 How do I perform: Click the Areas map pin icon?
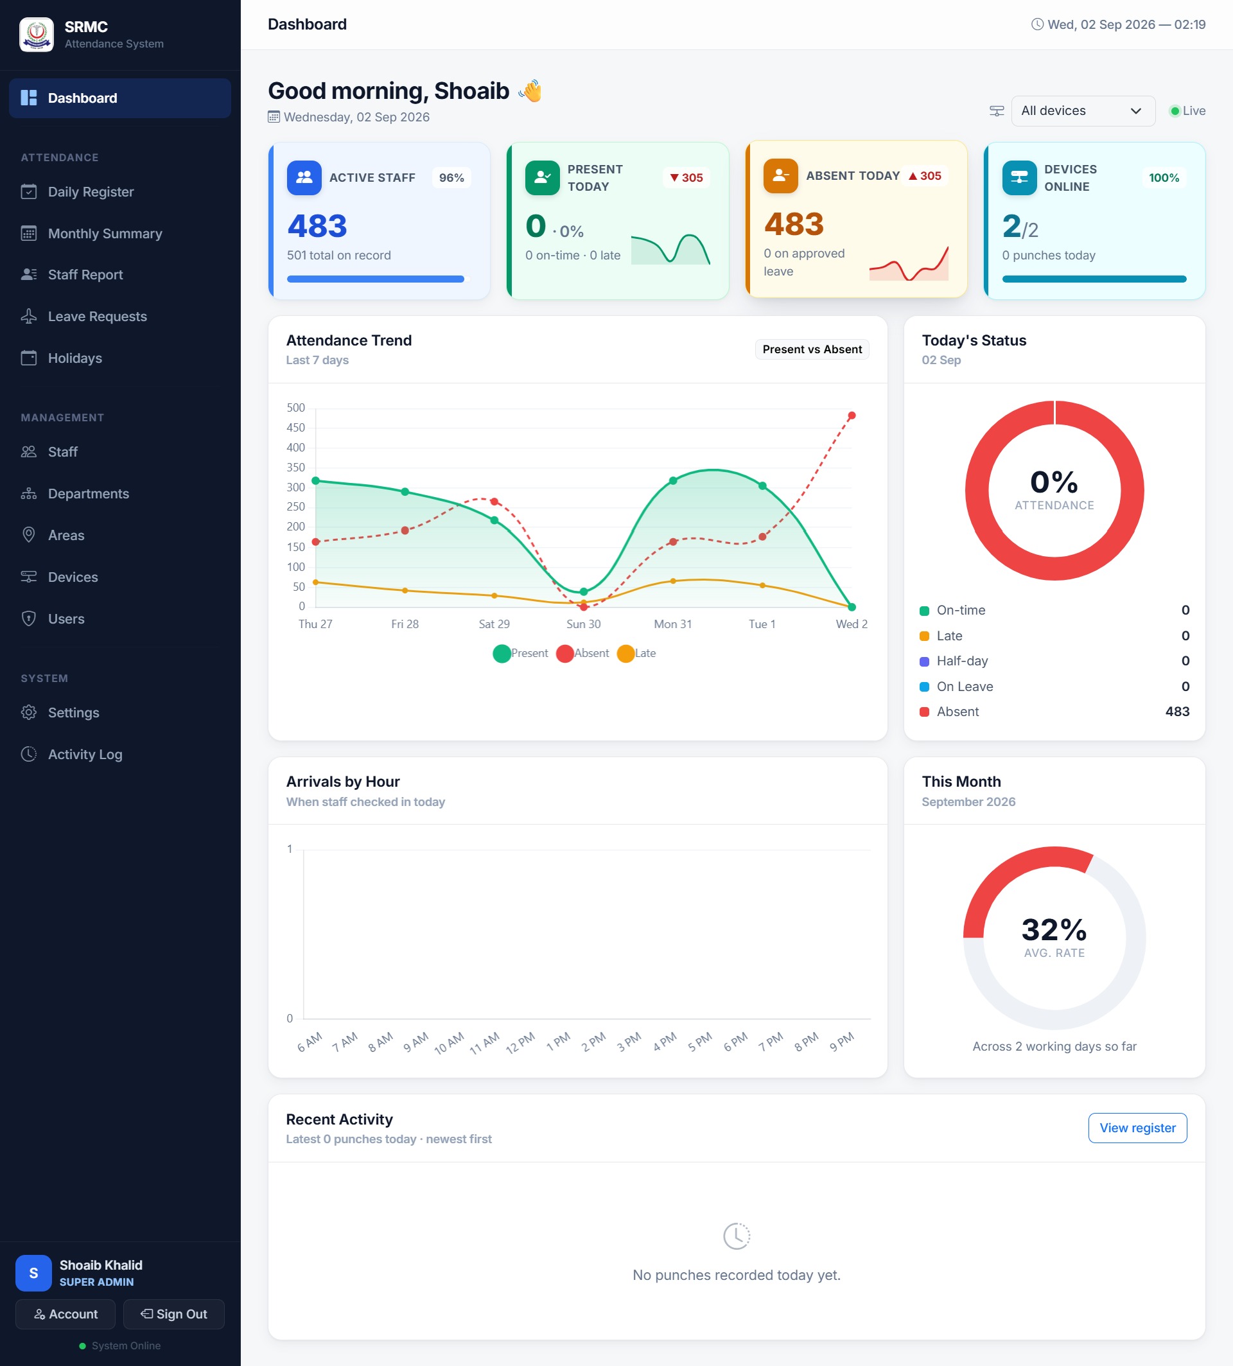29,535
